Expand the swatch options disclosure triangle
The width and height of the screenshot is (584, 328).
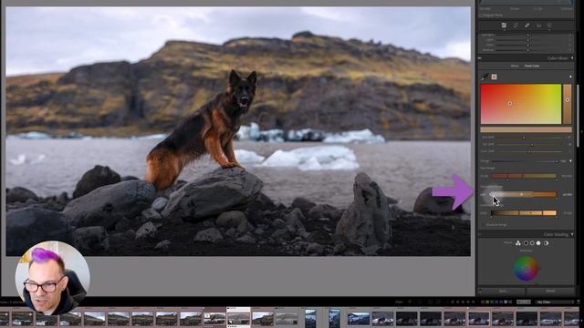point(570,77)
